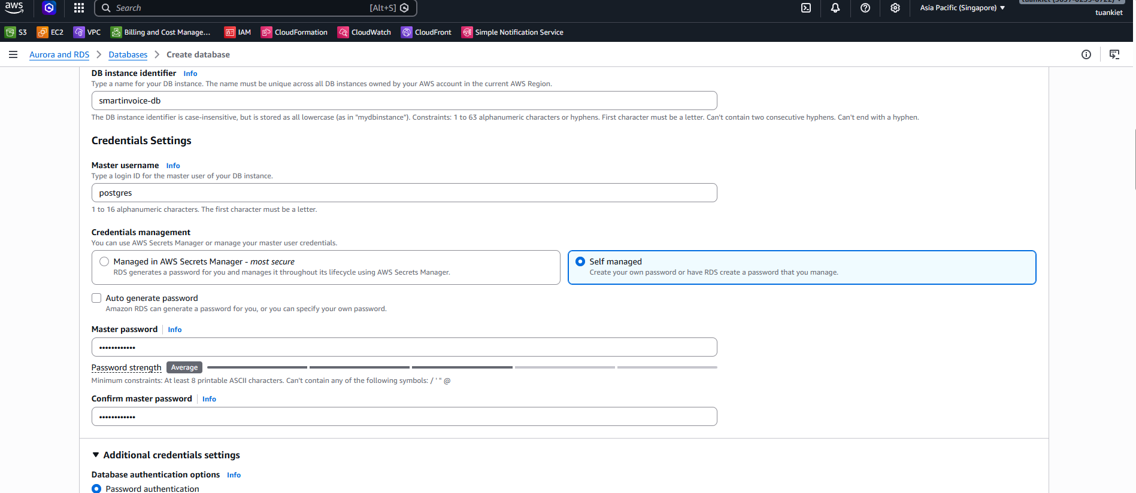The image size is (1136, 493).
Task: Open the tuankiet account menu
Action: tap(1108, 12)
